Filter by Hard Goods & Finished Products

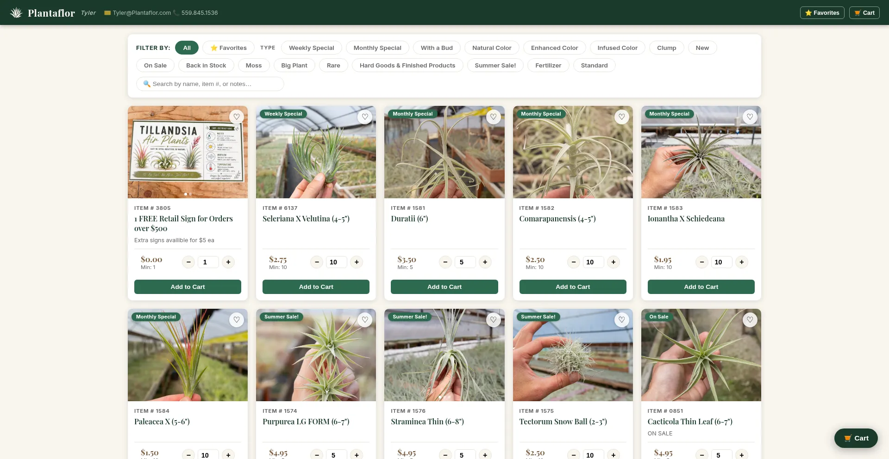(x=407, y=65)
